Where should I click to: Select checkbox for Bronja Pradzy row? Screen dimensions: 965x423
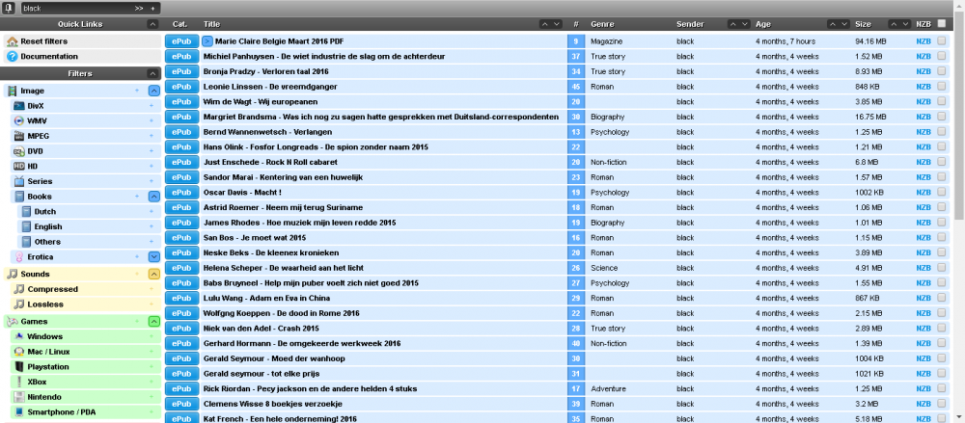tap(942, 71)
